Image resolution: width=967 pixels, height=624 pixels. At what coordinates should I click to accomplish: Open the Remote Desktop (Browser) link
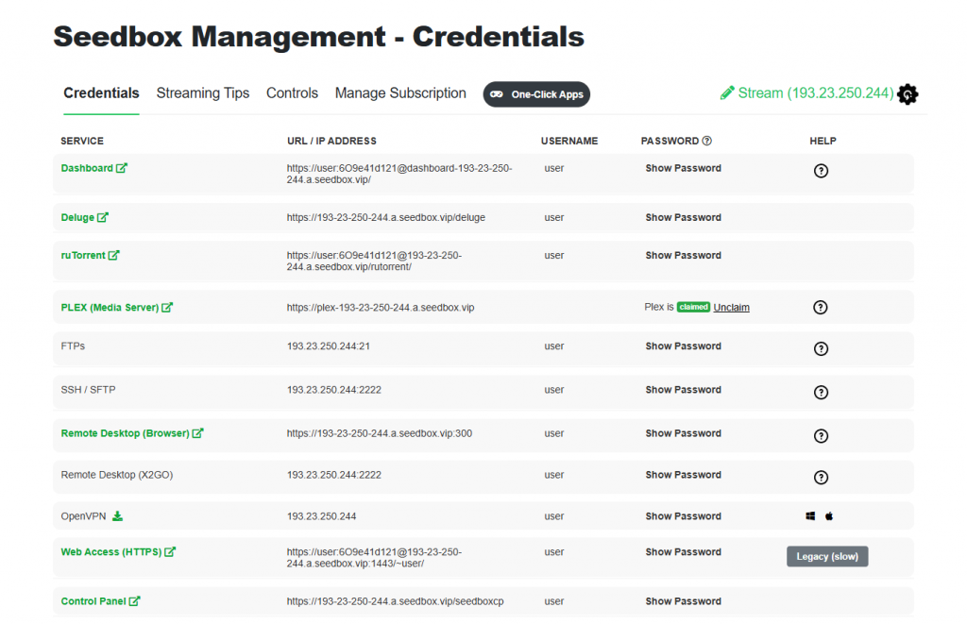pyautogui.click(x=132, y=433)
